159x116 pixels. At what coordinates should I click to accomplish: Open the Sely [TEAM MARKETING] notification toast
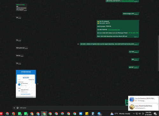tap(143, 107)
